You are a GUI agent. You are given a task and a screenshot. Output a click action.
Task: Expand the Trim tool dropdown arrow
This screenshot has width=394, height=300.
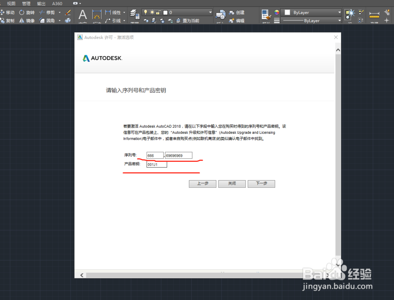59,12
